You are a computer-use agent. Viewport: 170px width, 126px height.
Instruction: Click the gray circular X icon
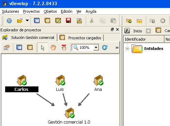pyautogui.click(x=163, y=21)
